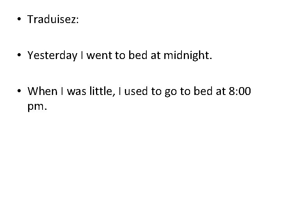
Task: Click the pronoun "I" just before "used"
Action: [x=120, y=91]
